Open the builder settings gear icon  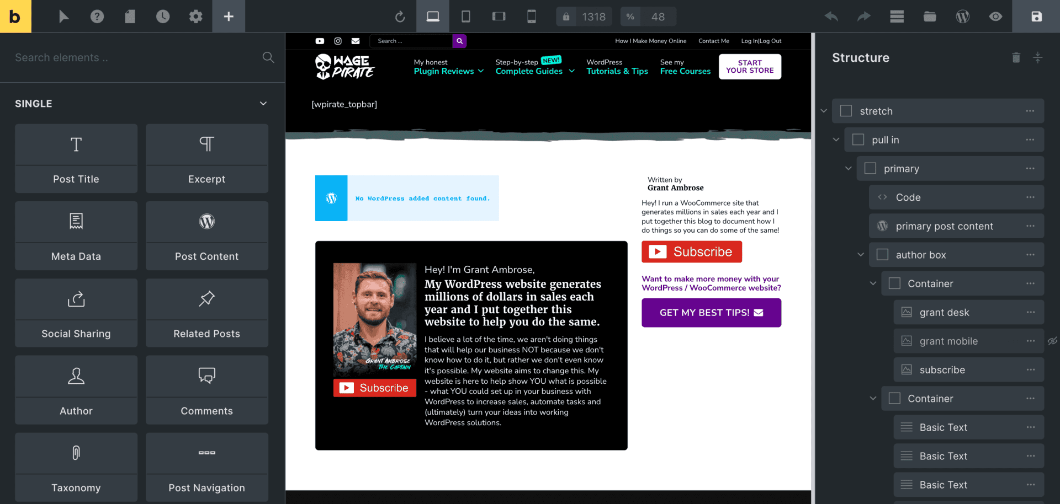click(x=195, y=17)
